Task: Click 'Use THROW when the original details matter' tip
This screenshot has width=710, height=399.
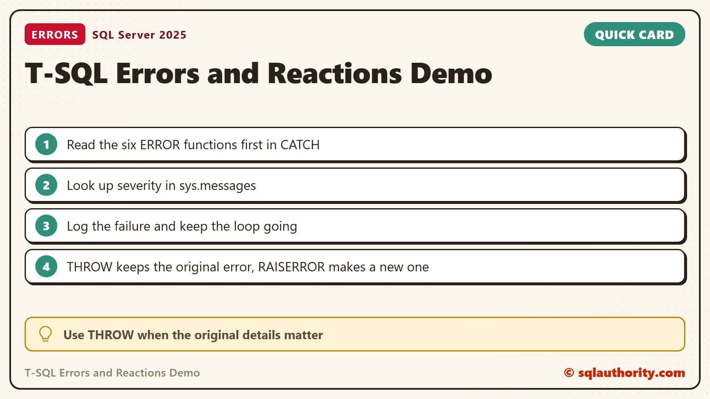Action: [x=355, y=334]
